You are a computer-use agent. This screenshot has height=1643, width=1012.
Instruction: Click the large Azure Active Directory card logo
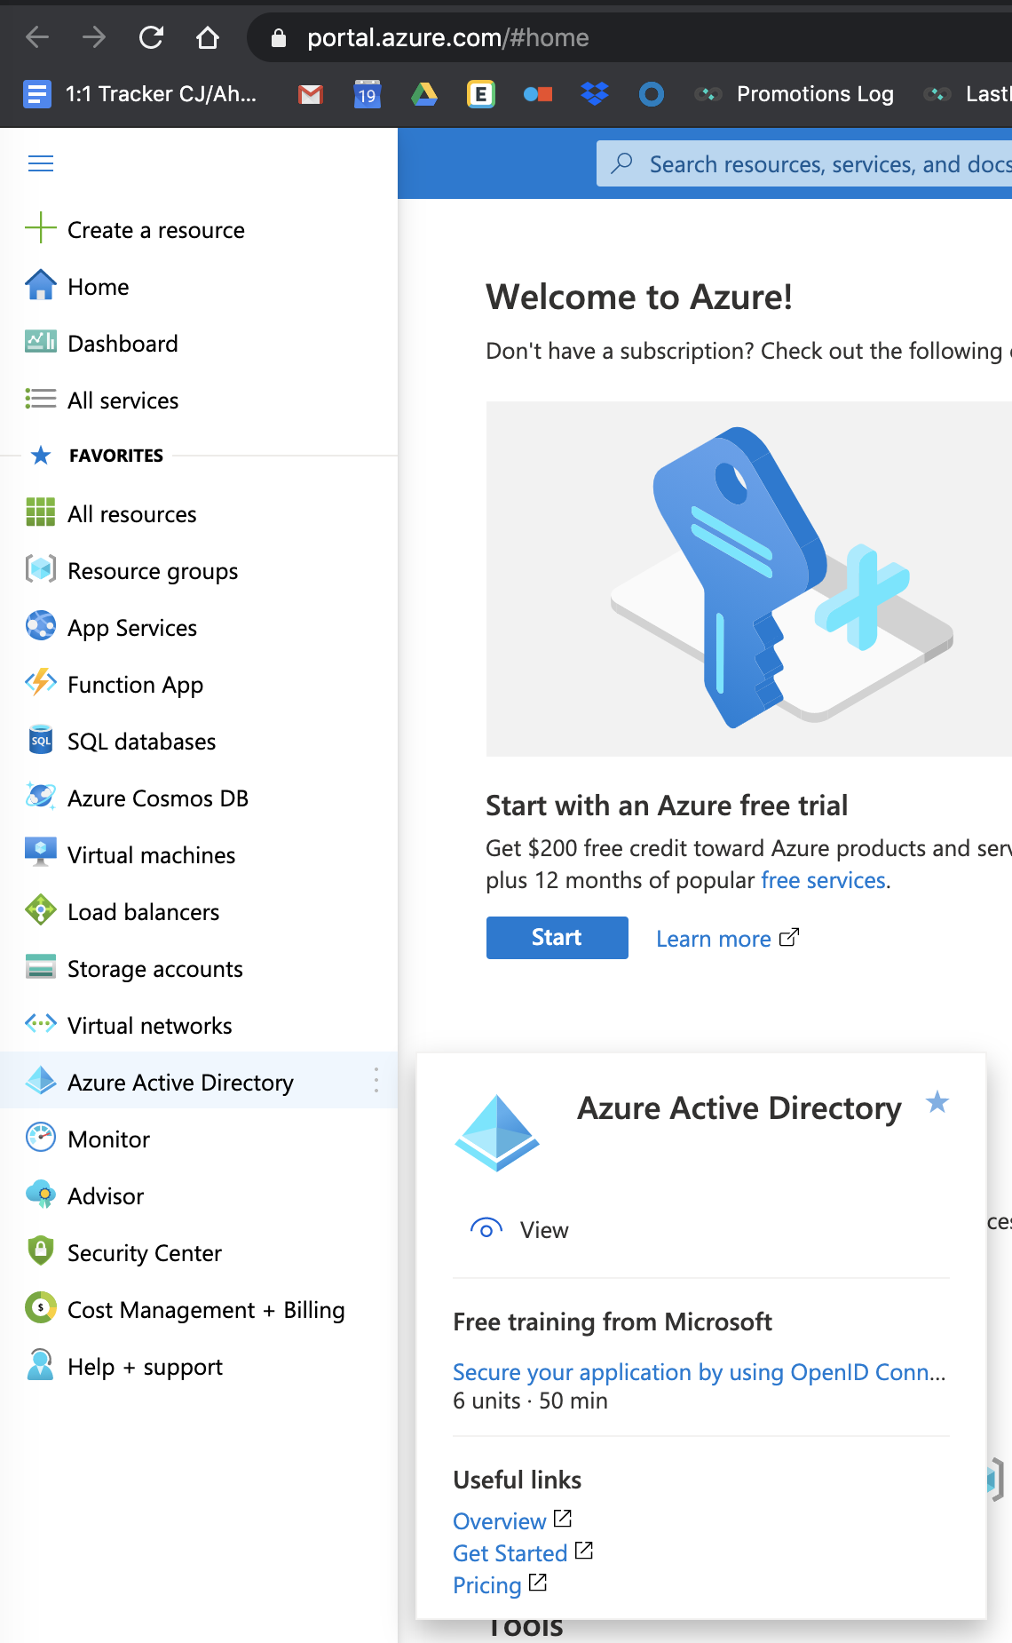(497, 1132)
